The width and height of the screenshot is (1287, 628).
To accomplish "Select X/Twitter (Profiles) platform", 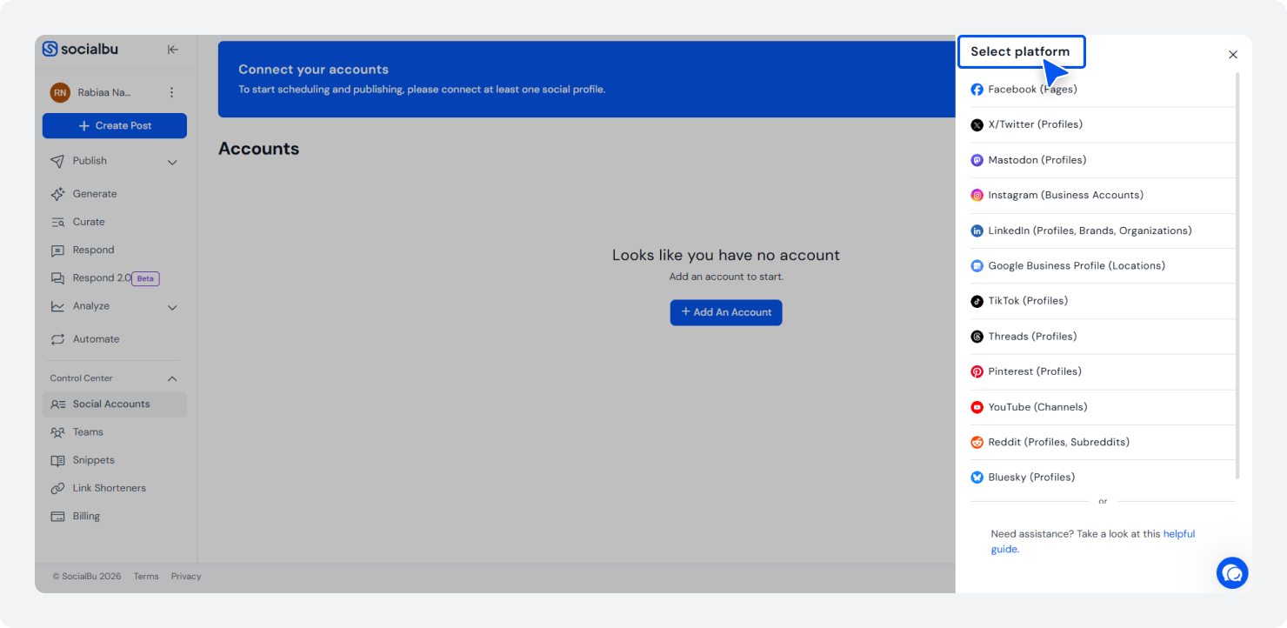I will 1103,124.
